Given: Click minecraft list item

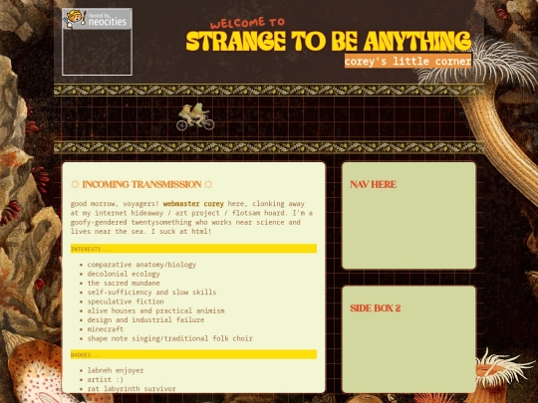Looking at the screenshot, I should point(106,329).
